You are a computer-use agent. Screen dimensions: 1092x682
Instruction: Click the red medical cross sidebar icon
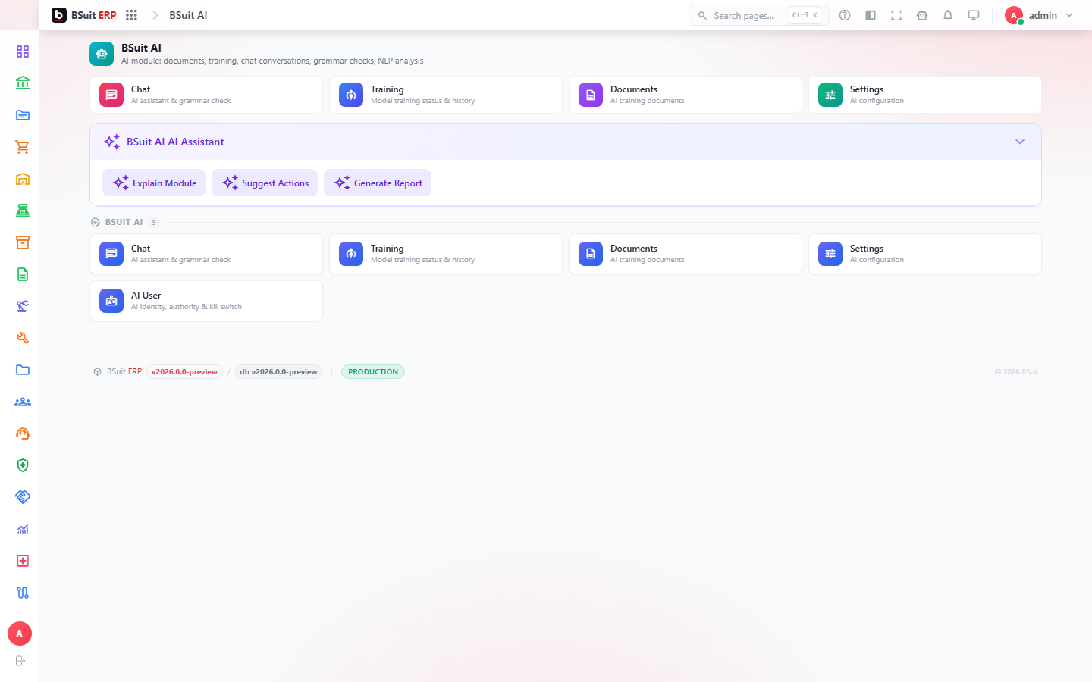23,561
